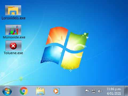Launch Google Chrome from the taskbar
This screenshot has height=96, width=128.
tap(24, 91)
